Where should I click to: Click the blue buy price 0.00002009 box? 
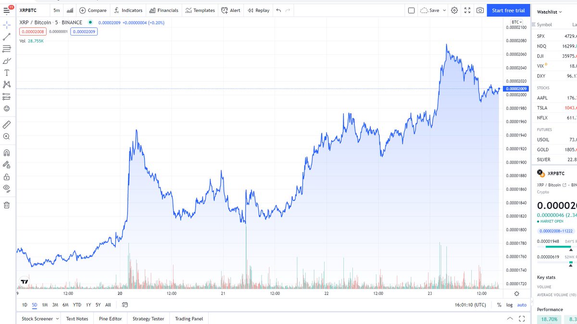click(x=84, y=32)
